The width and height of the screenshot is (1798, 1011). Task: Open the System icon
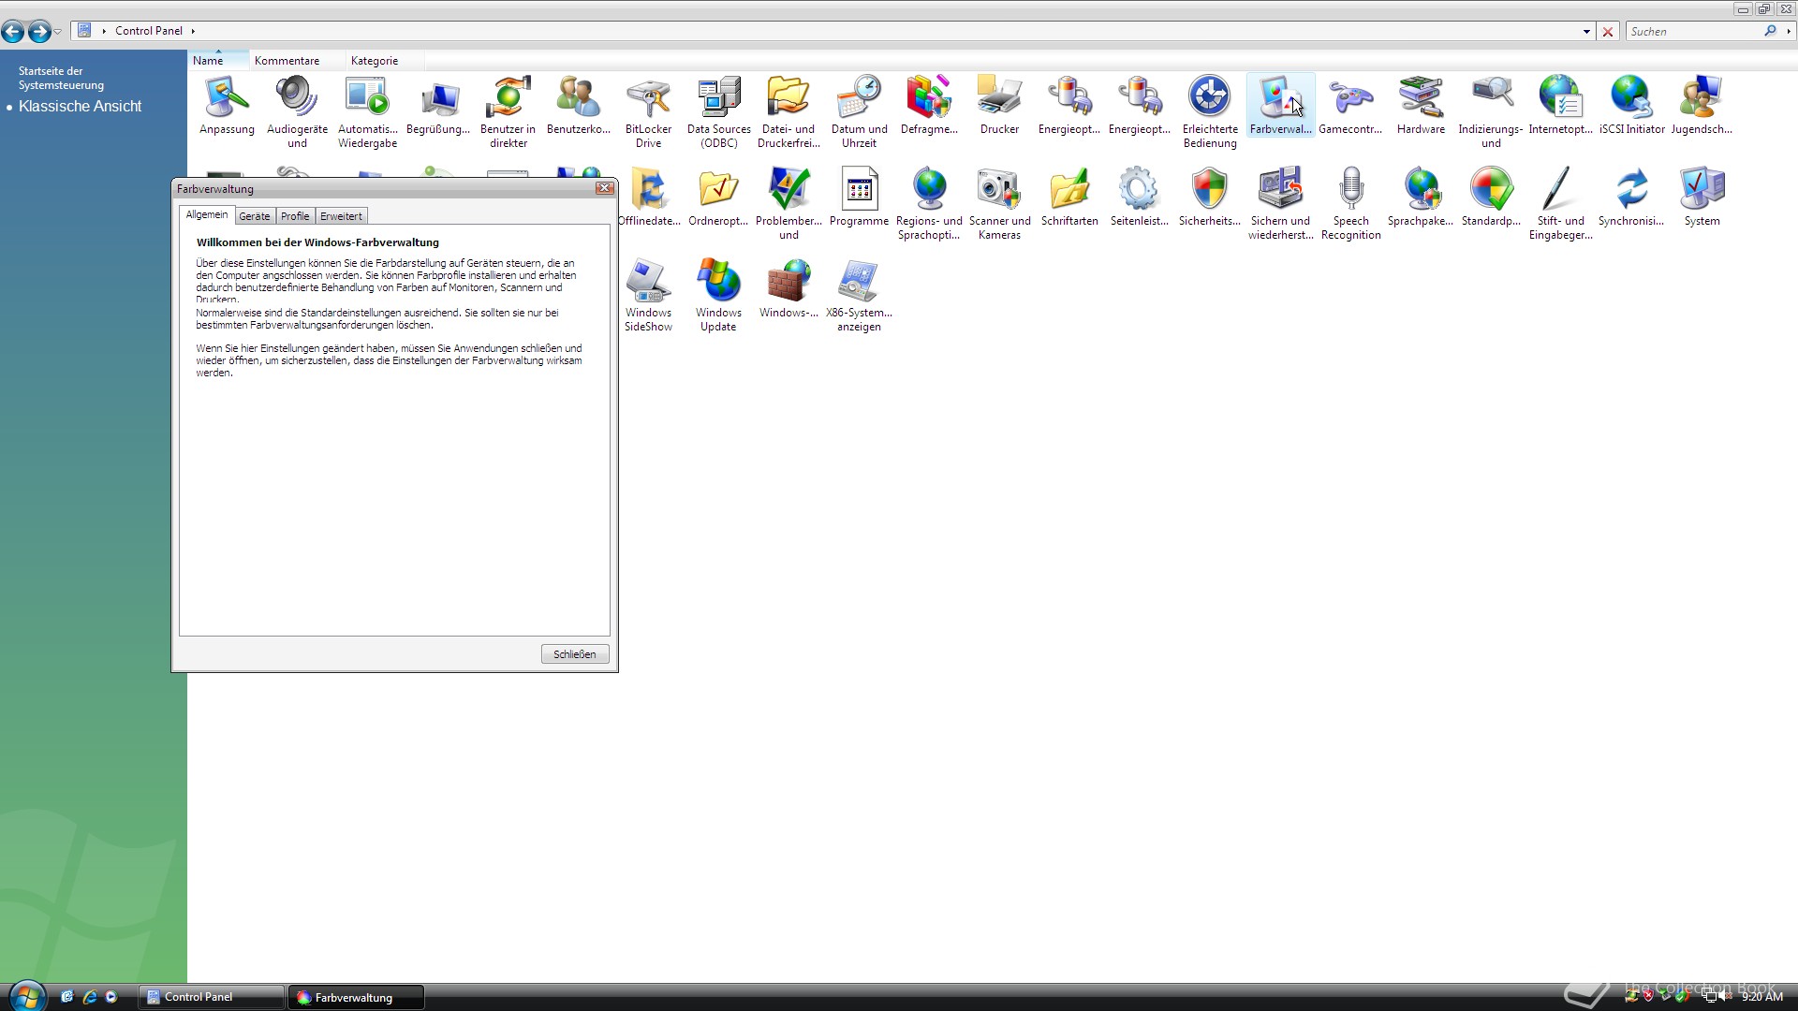[1702, 197]
